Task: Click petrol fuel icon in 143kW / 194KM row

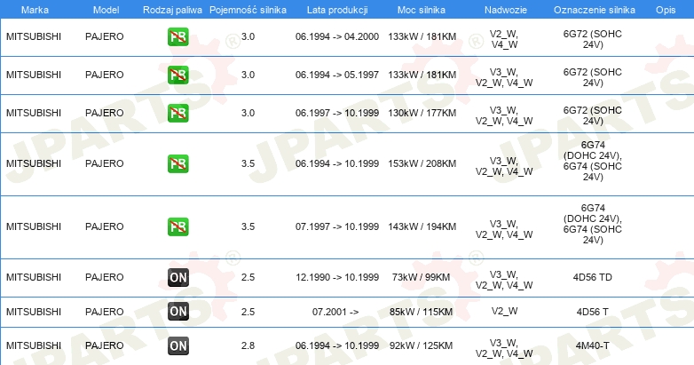Action: coord(177,226)
